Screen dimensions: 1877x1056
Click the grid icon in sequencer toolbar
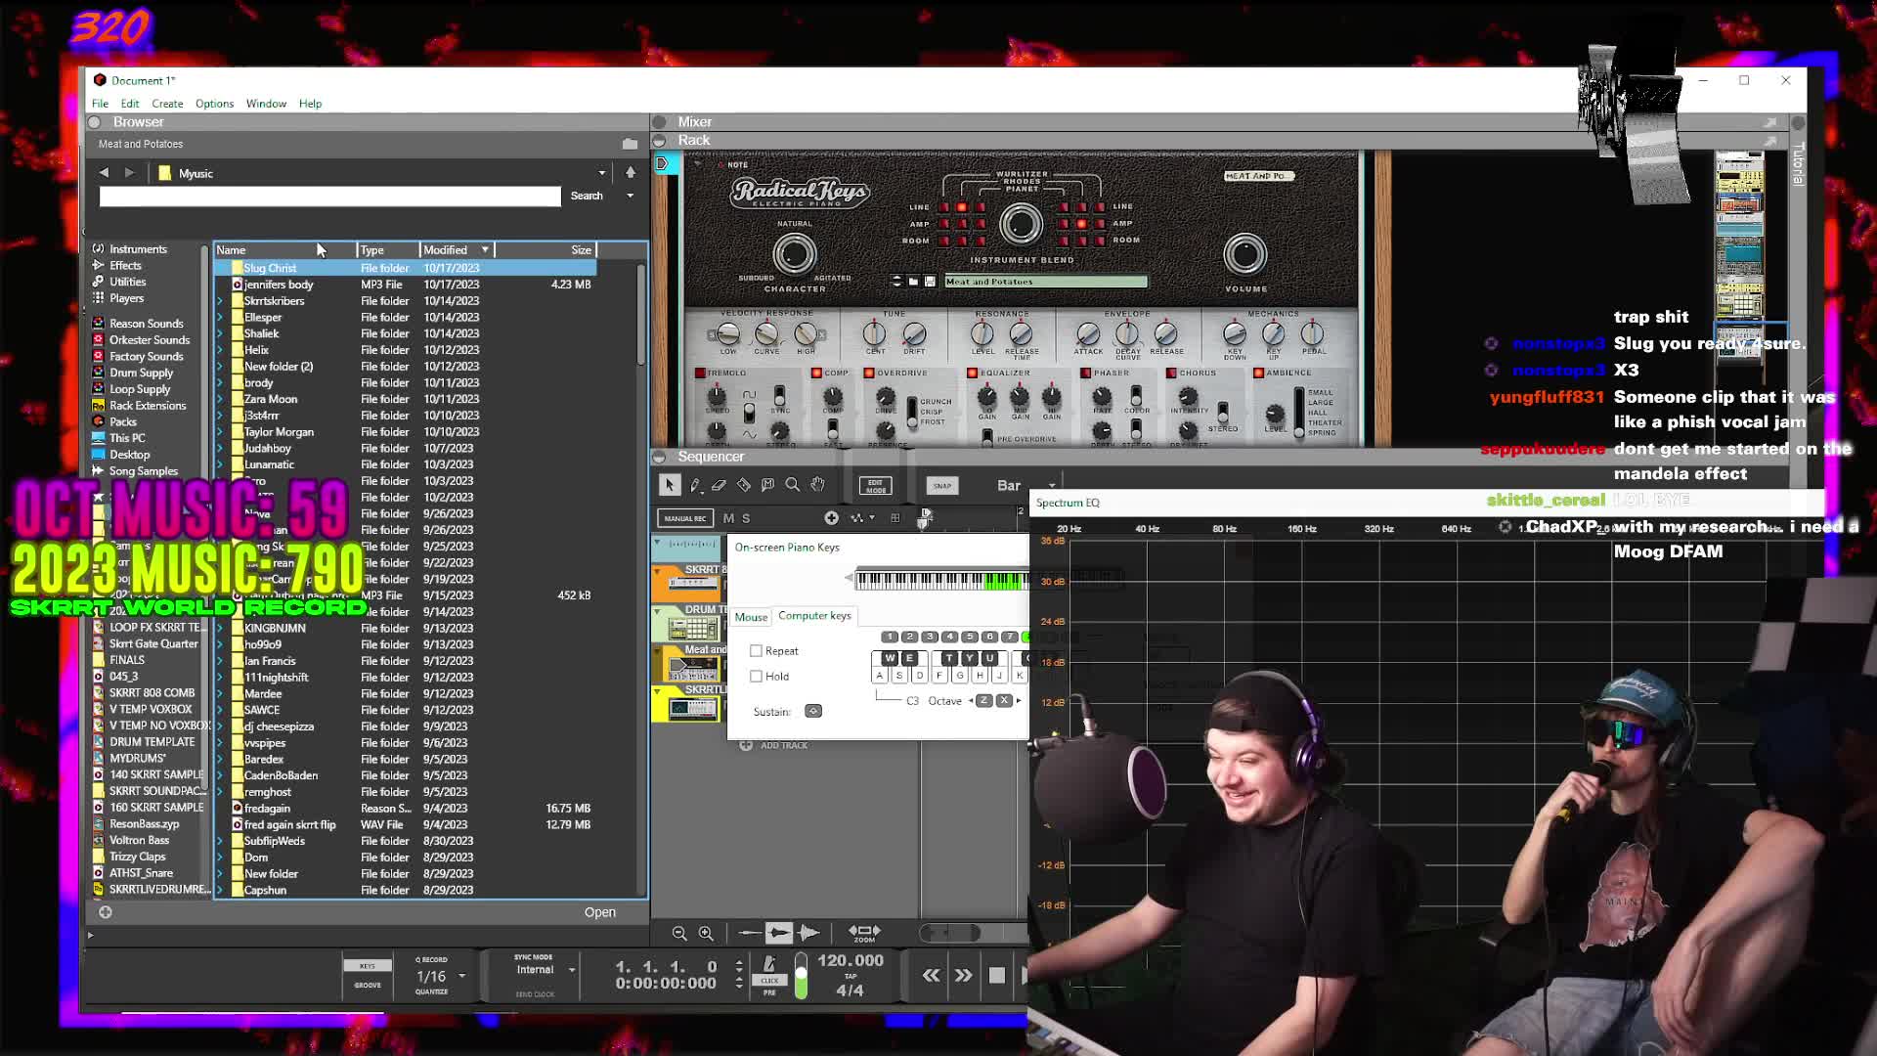[x=895, y=518]
